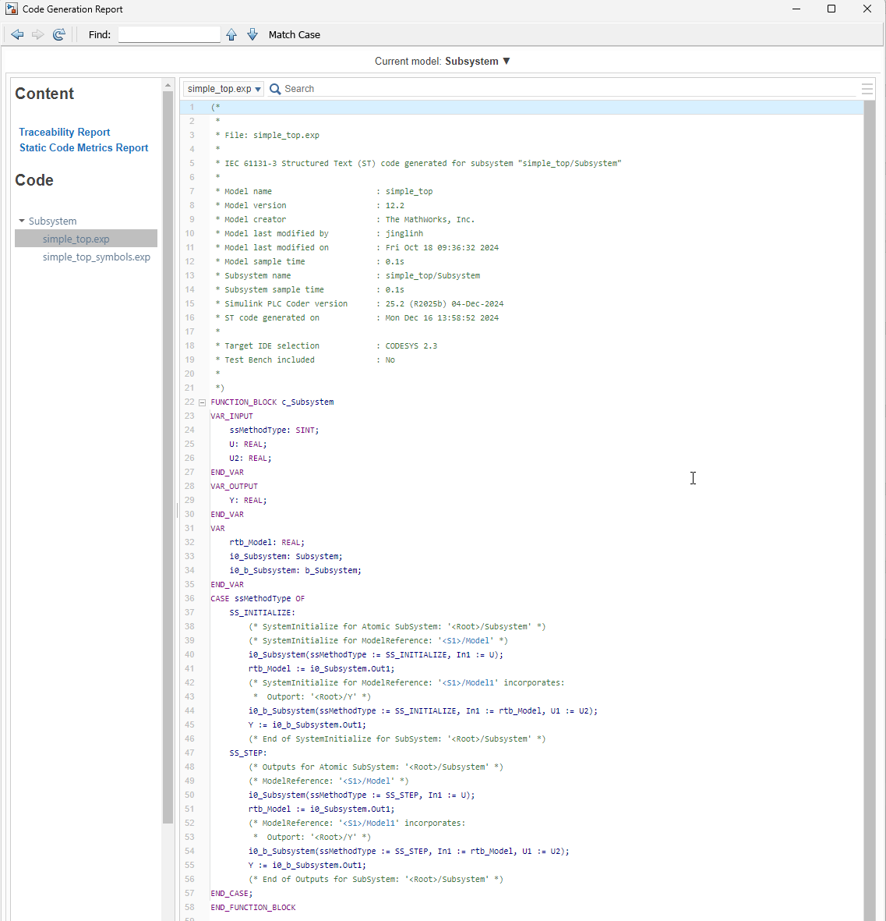Open the Traceability Report link

tap(65, 132)
